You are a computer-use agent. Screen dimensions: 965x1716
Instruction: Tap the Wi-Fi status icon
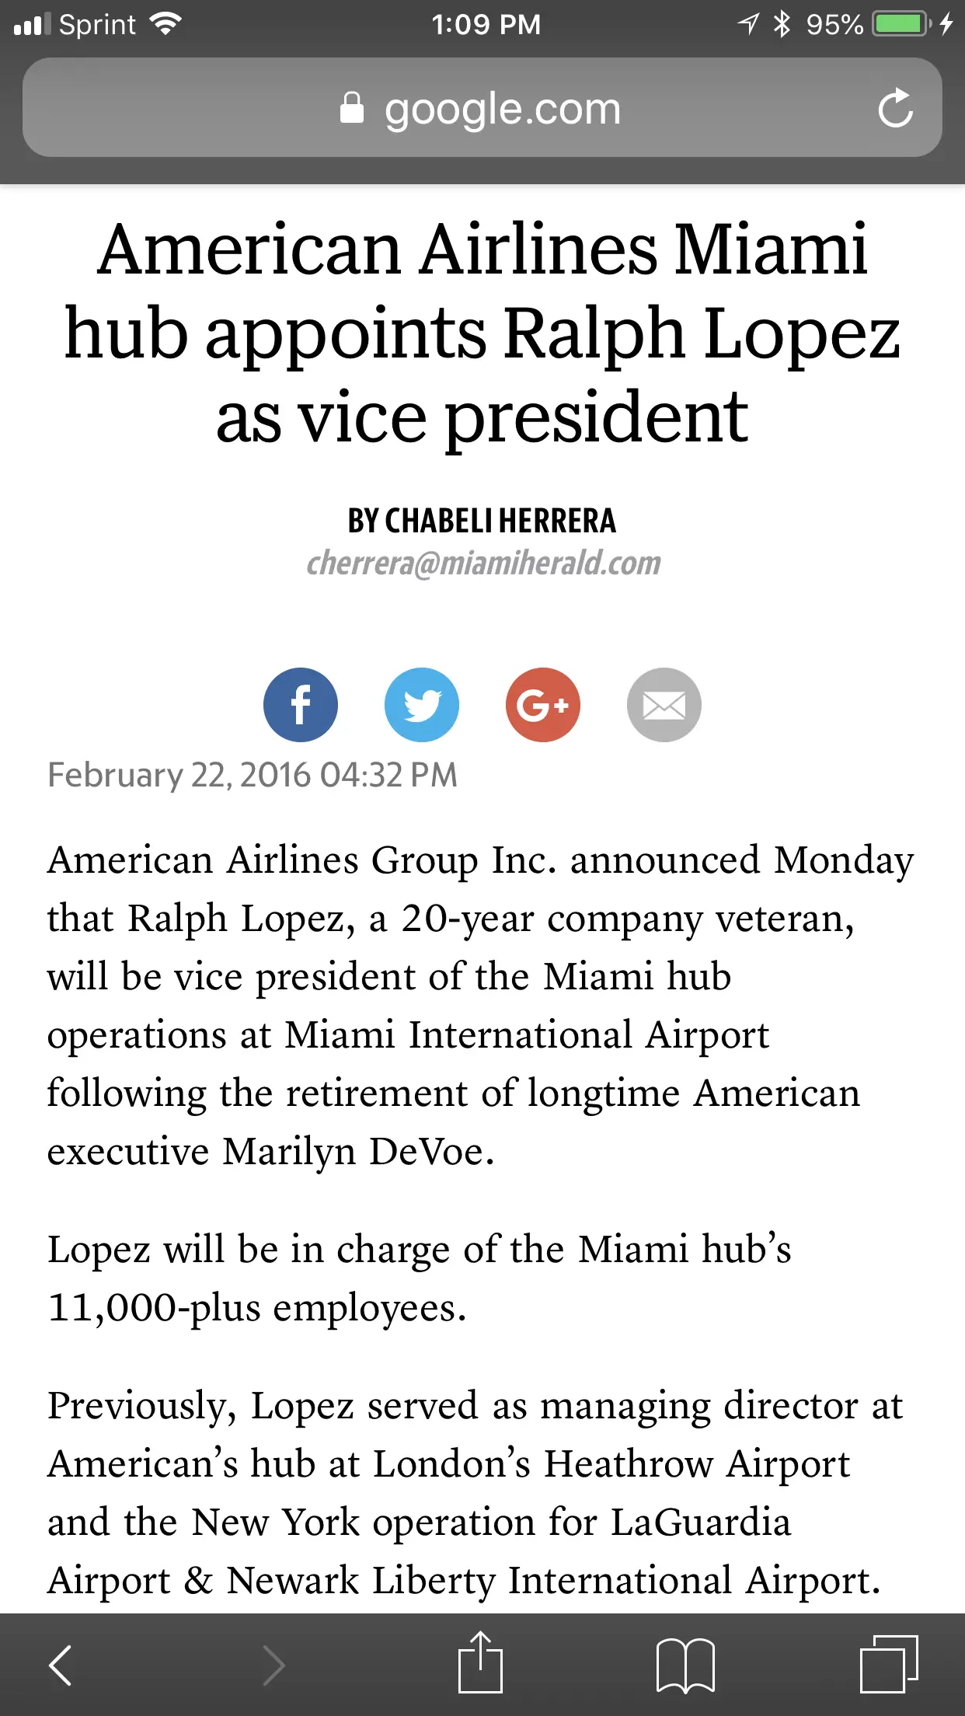(165, 24)
